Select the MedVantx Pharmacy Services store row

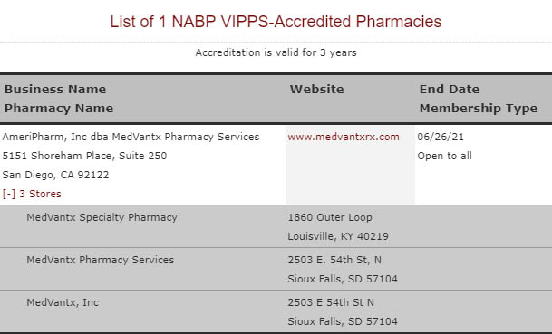pos(276,269)
